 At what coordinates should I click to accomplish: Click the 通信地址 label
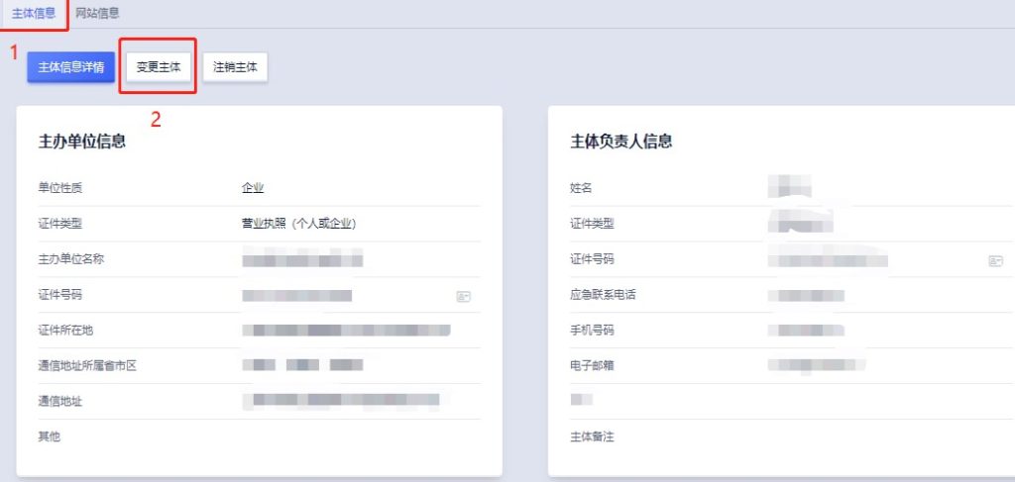click(x=60, y=402)
